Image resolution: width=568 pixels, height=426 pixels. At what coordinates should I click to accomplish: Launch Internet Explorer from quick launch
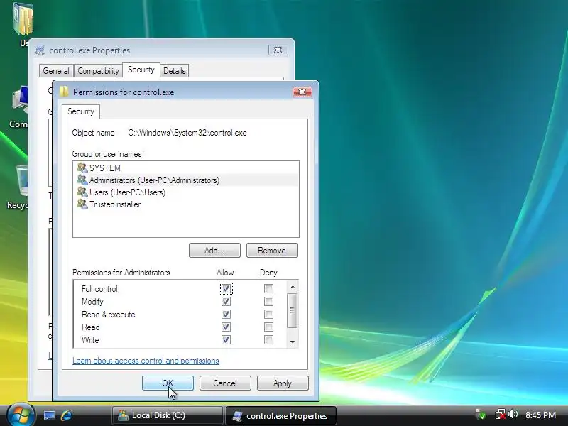(66, 415)
